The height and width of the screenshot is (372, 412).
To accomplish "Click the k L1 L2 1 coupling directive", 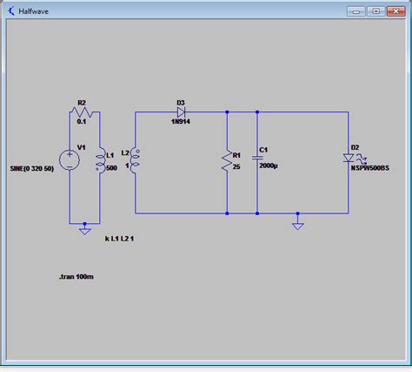I will [x=119, y=239].
